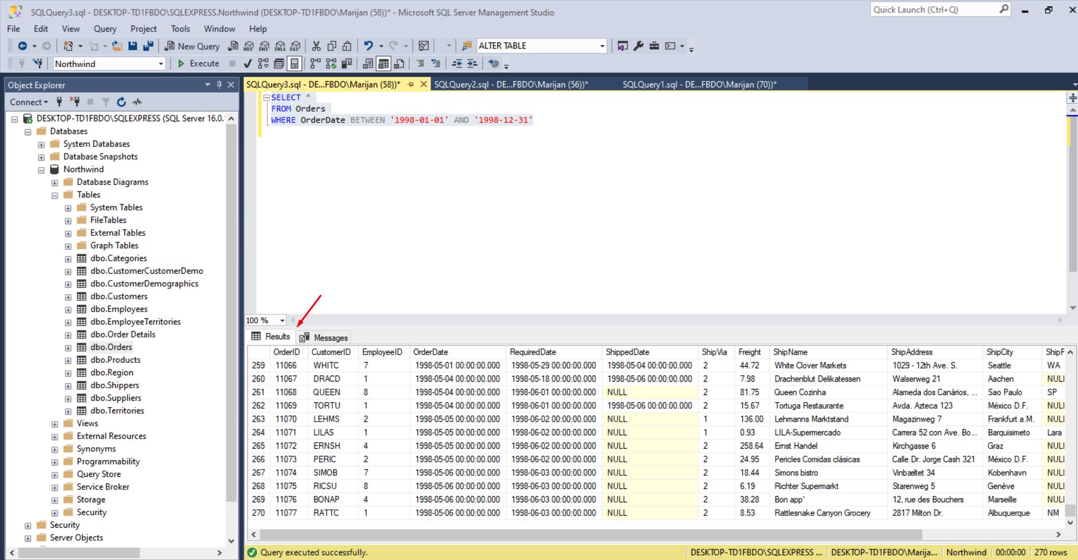Click the Connect Object Explorer plug icon

[59, 102]
